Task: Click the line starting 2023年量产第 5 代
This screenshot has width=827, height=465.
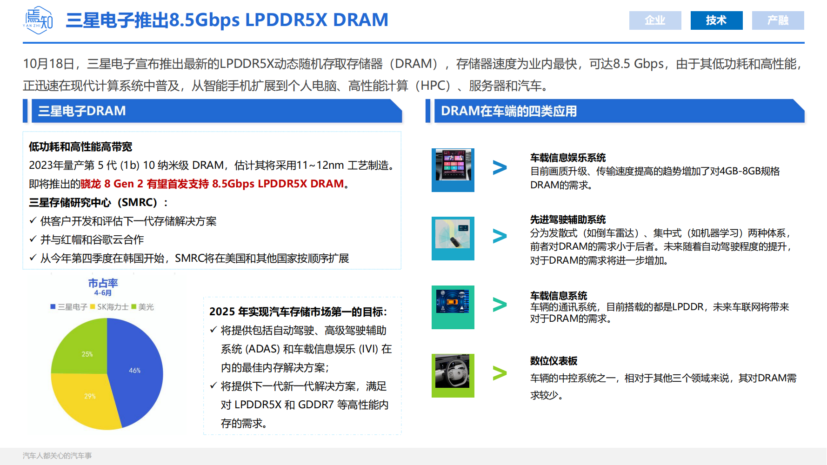Action: 212,166
